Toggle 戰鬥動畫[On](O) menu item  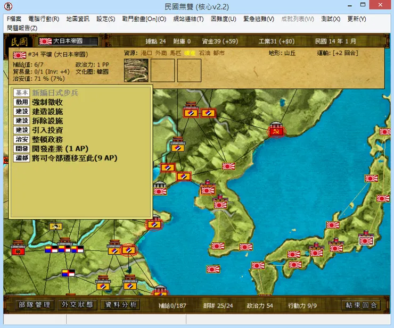tap(144, 19)
